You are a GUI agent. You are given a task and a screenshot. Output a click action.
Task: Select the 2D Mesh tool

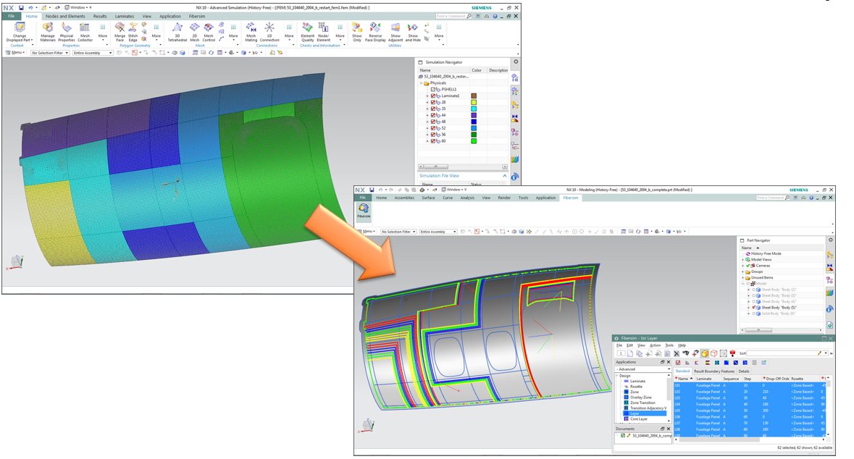point(194,31)
